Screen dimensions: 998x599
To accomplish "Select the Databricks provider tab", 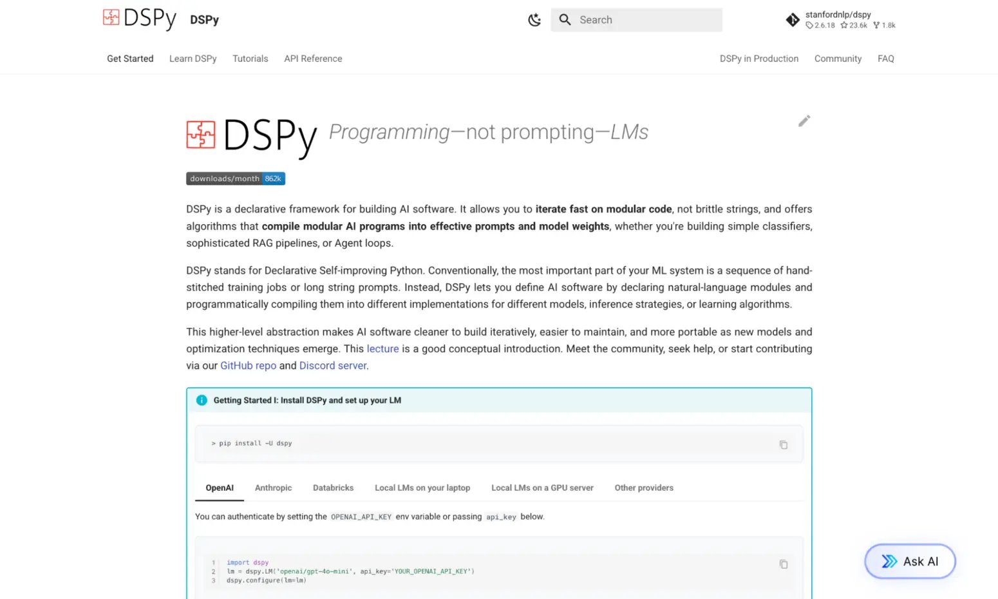I will coord(333,488).
